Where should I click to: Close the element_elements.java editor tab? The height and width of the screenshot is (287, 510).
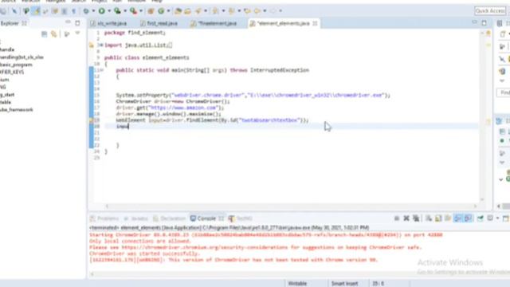(315, 23)
